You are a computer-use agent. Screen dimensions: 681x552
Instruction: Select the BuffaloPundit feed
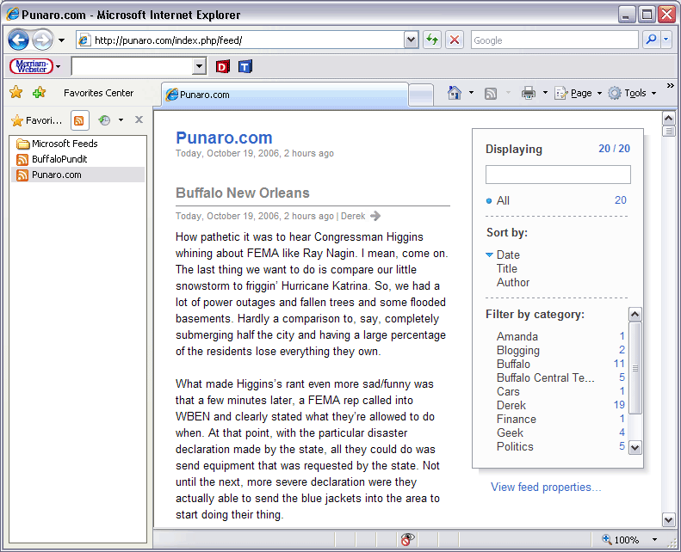coord(52,159)
